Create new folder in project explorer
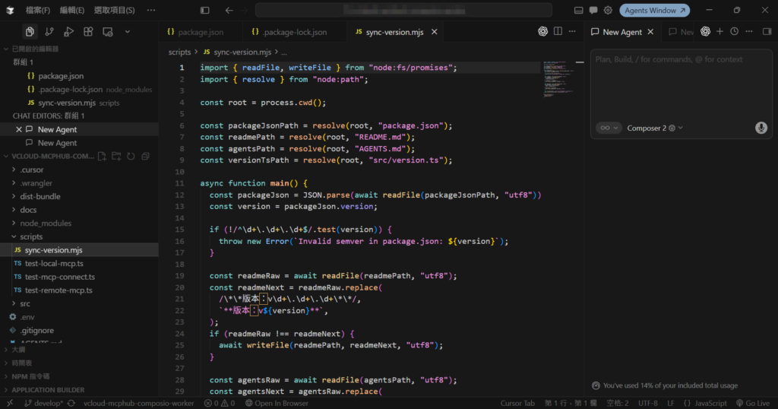The image size is (778, 409). tap(116, 157)
